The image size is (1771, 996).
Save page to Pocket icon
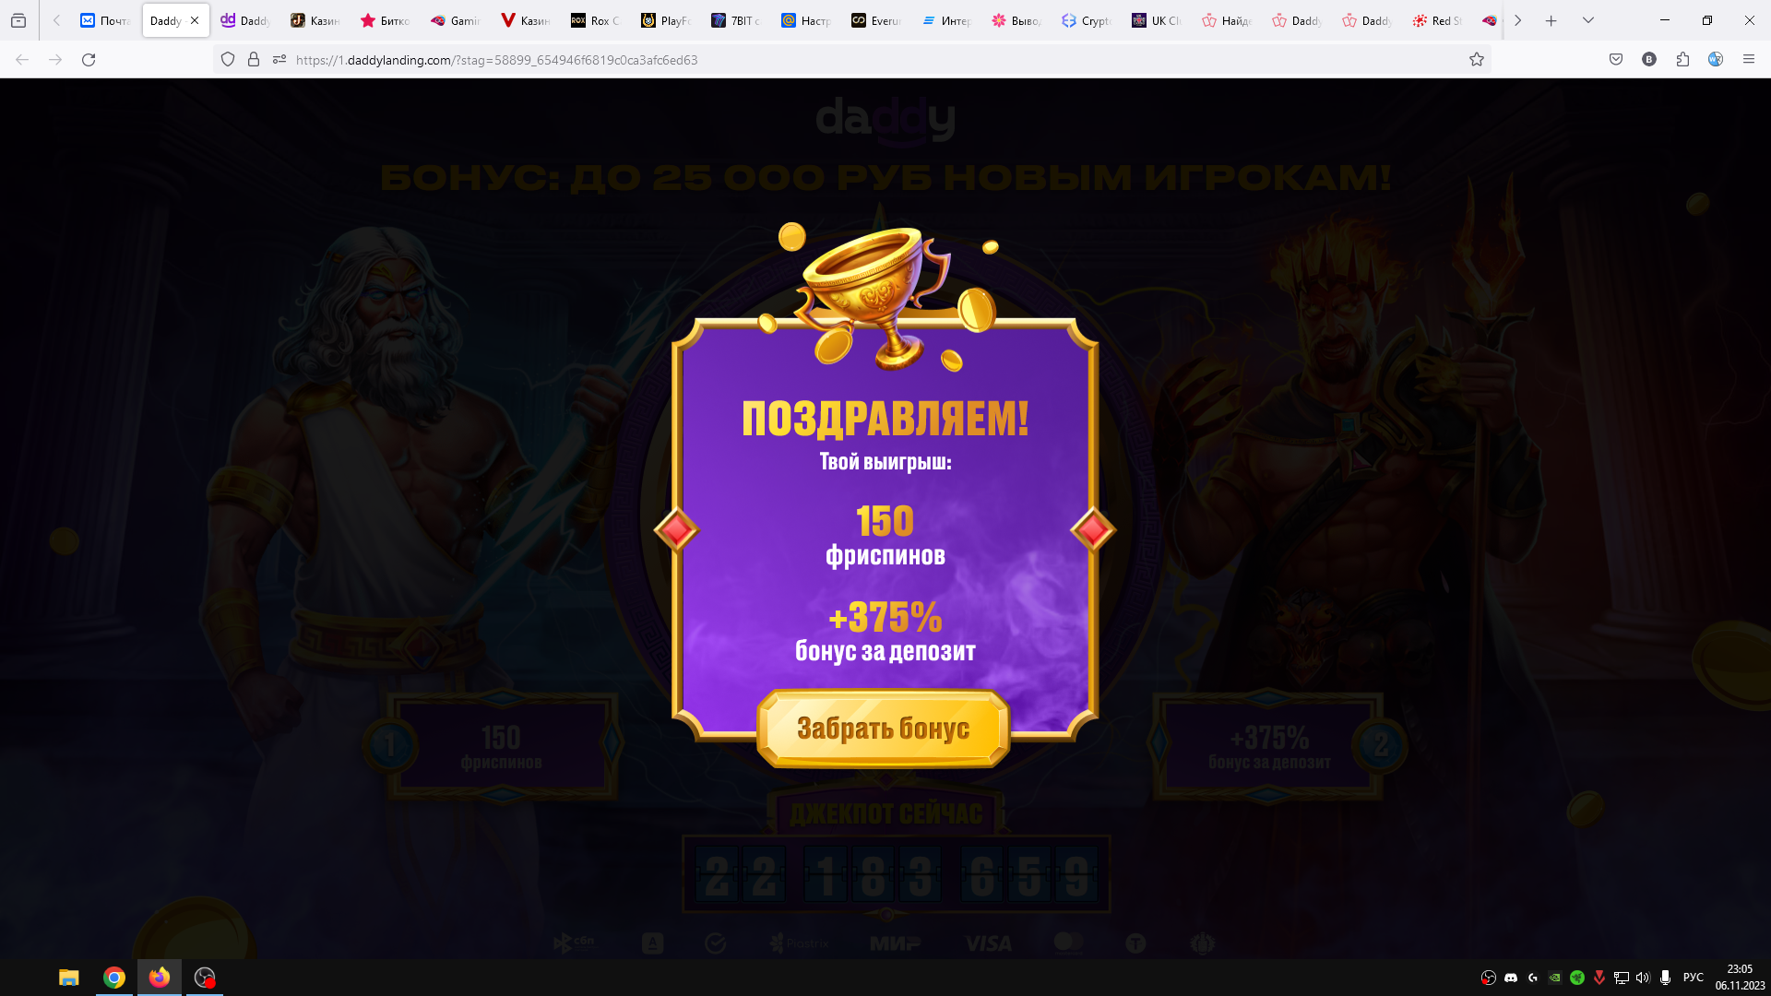coord(1616,60)
